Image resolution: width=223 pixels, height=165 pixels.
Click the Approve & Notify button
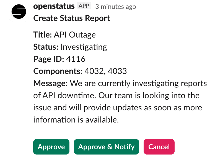click(x=107, y=147)
